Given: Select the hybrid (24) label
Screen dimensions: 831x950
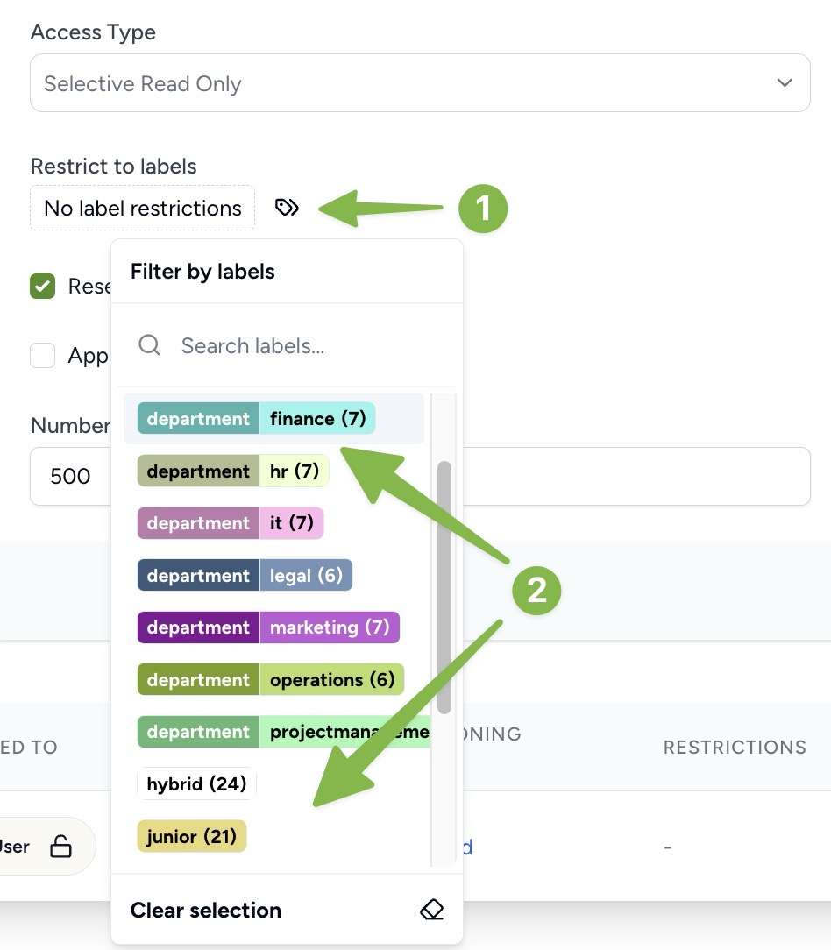Looking at the screenshot, I should pyautogui.click(x=196, y=784).
